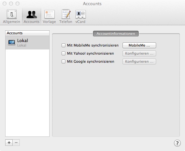Image resolution: width=185 pixels, height=151 pixels.
Task: Remove account using the minus button
Action: click(16, 143)
